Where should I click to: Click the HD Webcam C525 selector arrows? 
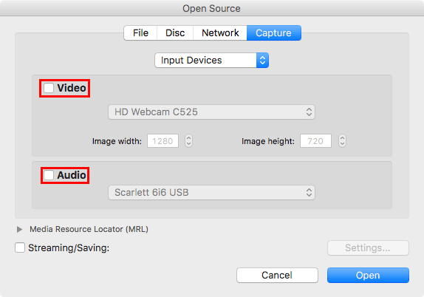click(x=309, y=112)
